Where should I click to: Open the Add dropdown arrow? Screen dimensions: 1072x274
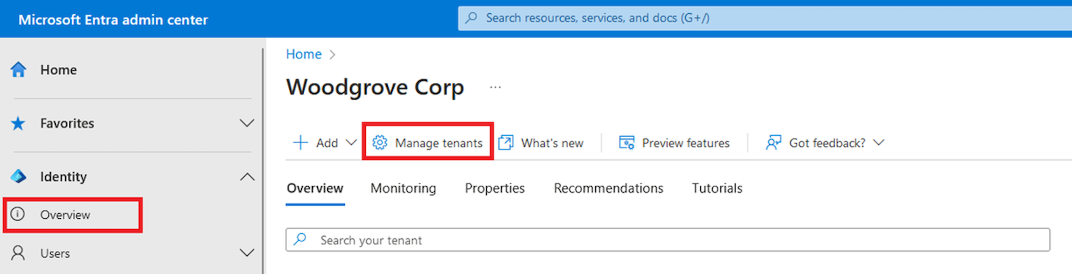click(351, 142)
